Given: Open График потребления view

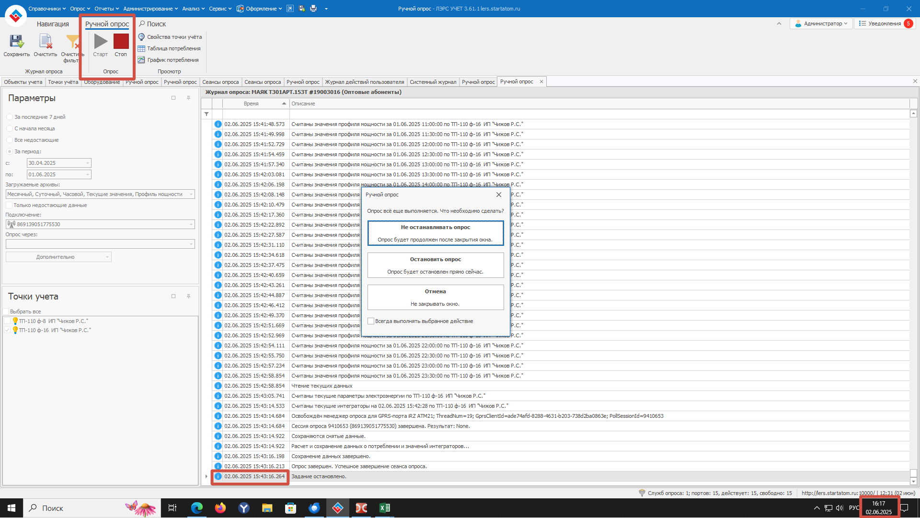Looking at the screenshot, I should tap(168, 60).
